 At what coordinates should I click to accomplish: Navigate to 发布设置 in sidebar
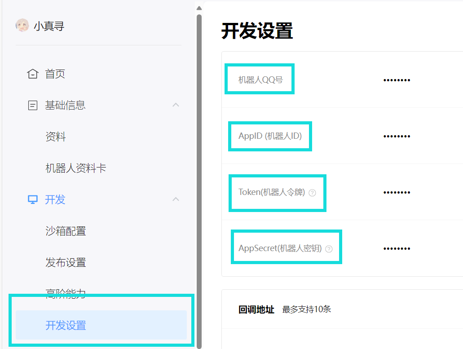click(66, 262)
